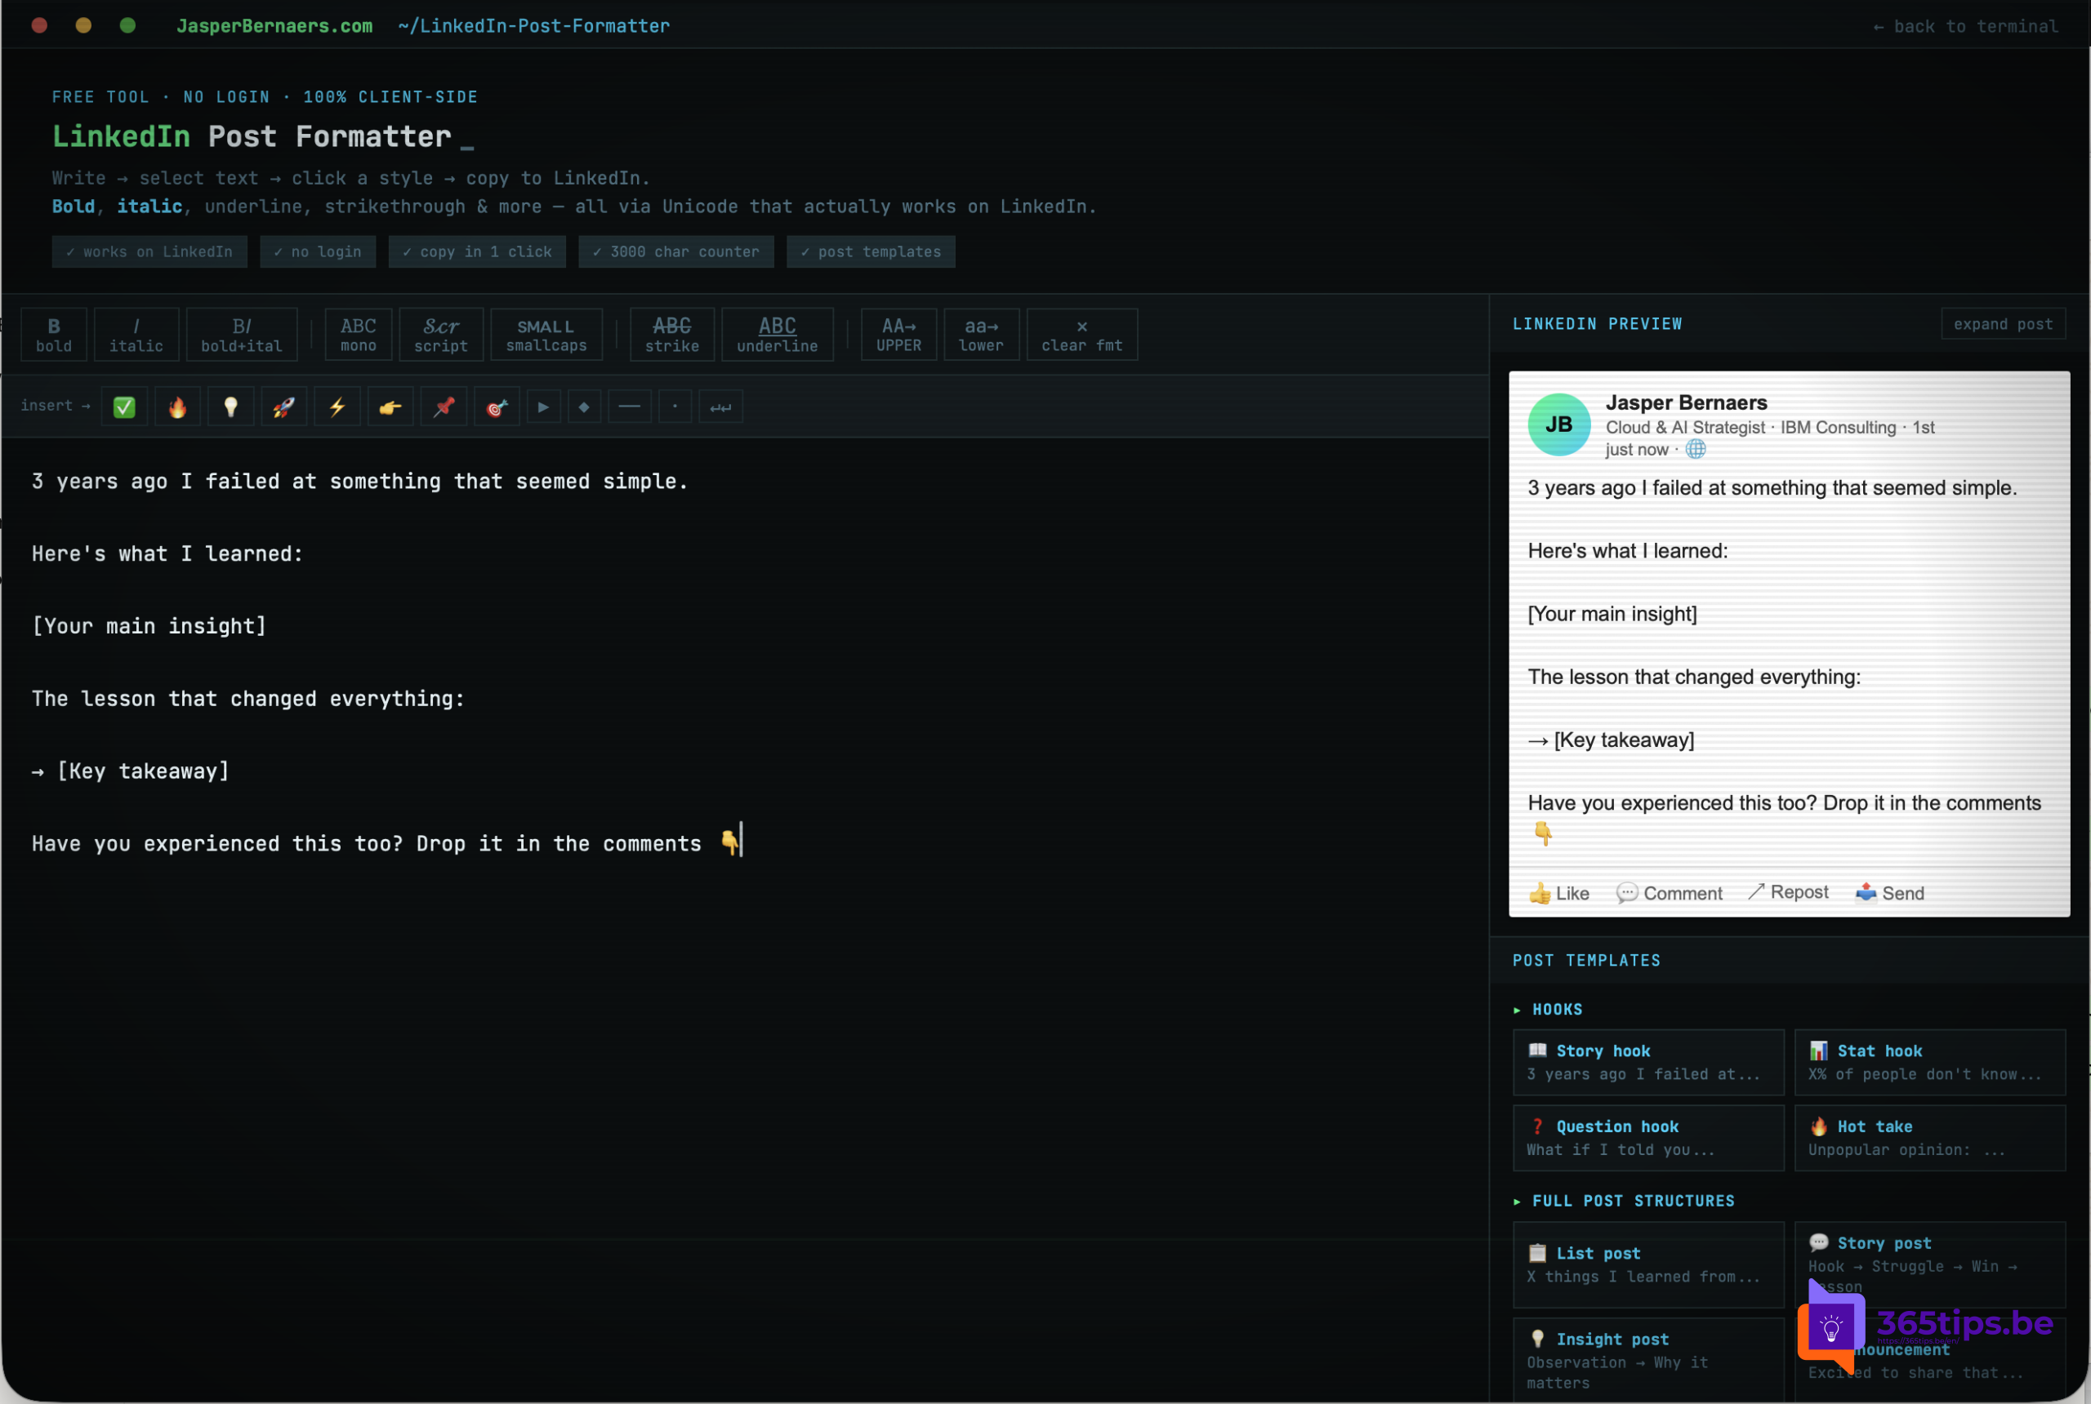
Task: Load the Insight post structure template
Action: coord(1648,1360)
